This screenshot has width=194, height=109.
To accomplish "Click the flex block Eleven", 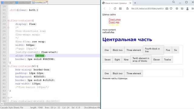I will tap(157, 60).
